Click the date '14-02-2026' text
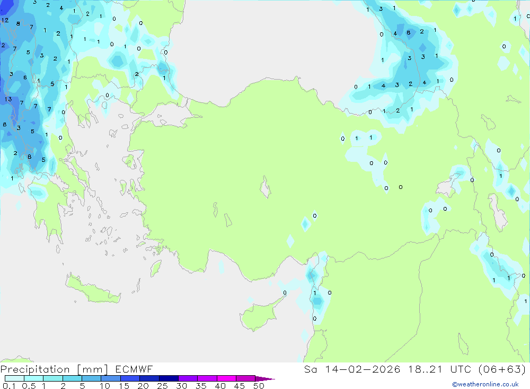 click(x=363, y=369)
